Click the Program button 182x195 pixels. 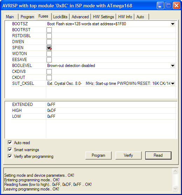pyautogui.click(x=98, y=155)
